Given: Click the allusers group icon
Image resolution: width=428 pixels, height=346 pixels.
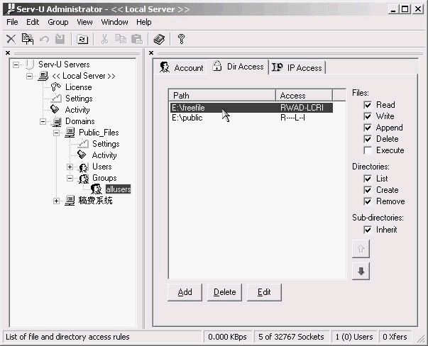Looking at the screenshot, I should click(97, 189).
